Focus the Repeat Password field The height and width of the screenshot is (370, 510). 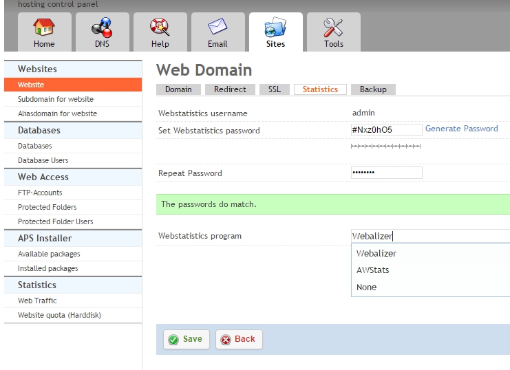[x=386, y=173]
